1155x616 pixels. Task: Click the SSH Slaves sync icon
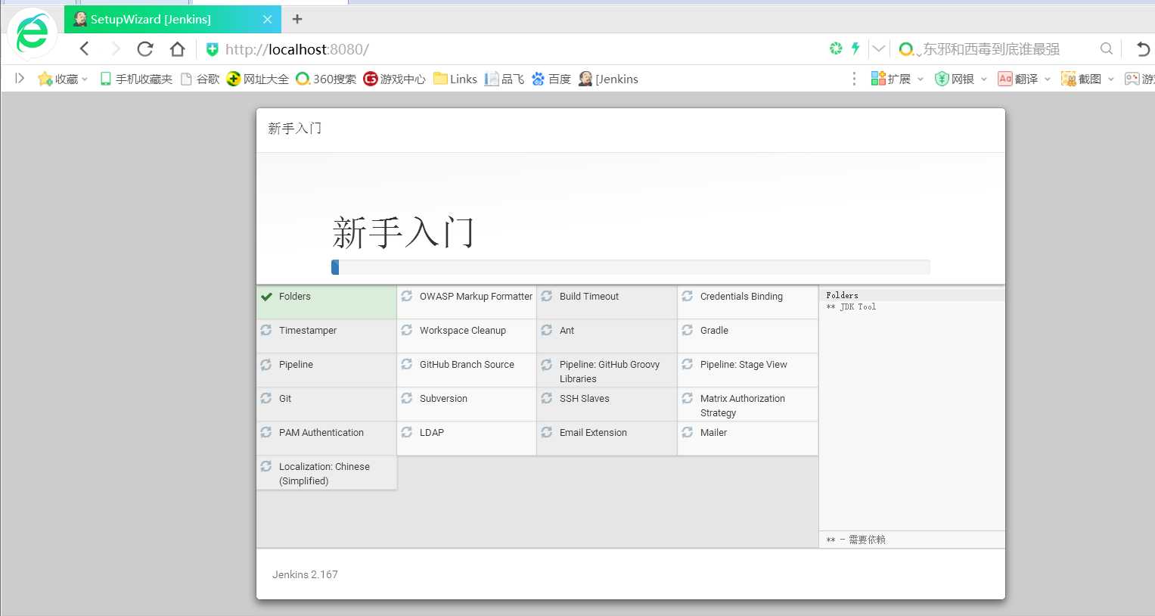tap(547, 398)
